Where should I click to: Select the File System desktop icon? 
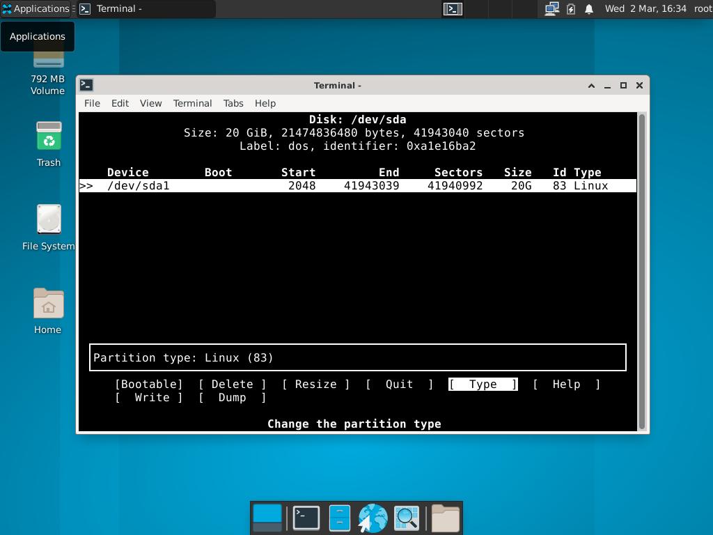point(49,228)
